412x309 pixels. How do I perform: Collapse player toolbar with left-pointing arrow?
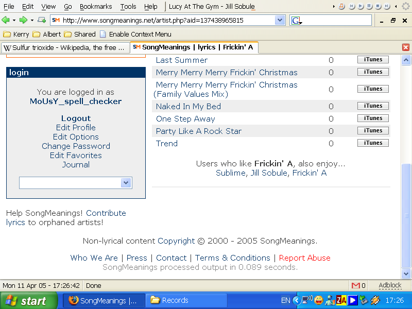point(396,6)
